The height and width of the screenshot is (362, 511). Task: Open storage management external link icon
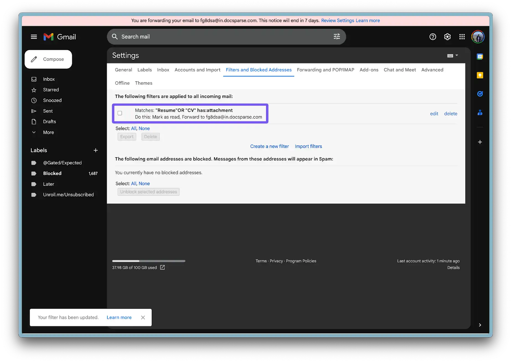[x=162, y=268]
